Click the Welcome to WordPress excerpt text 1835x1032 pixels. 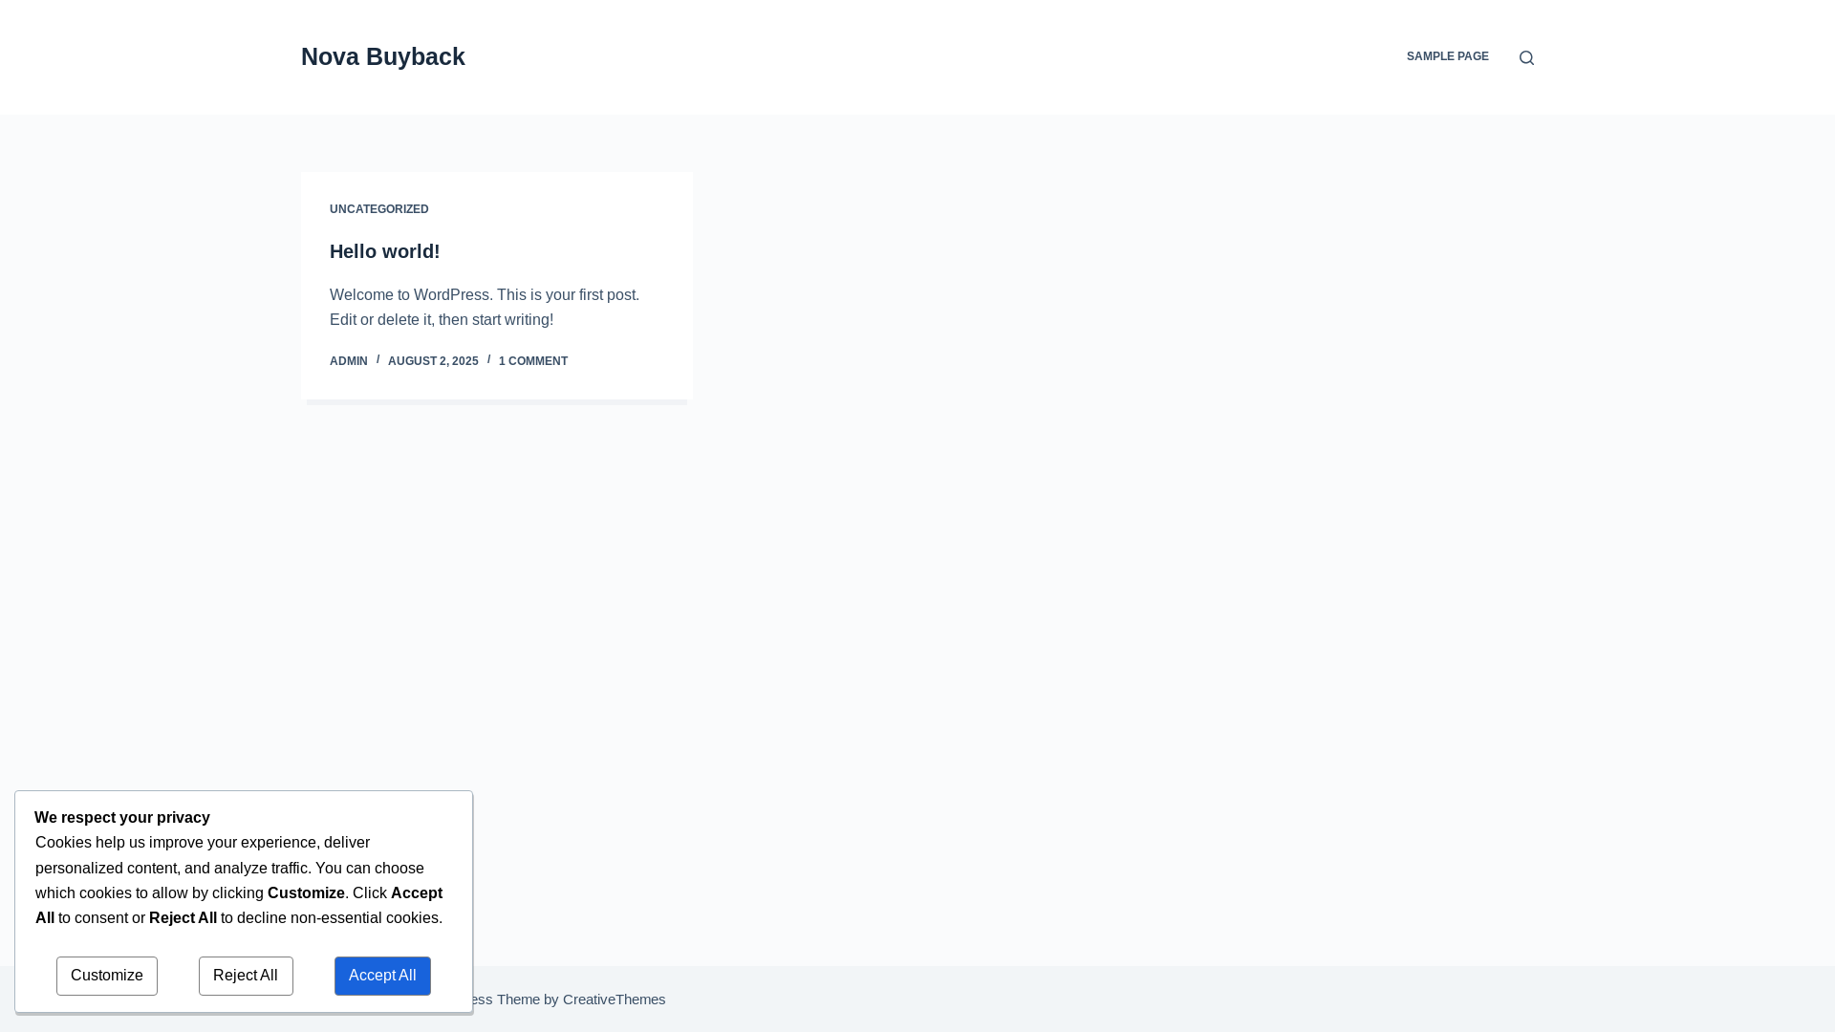point(485,308)
